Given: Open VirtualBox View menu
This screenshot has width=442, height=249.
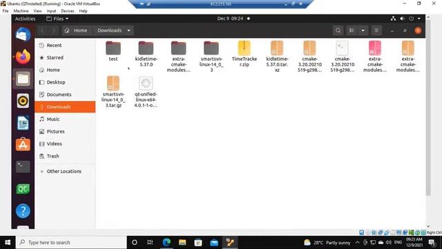Looking at the screenshot, I should click(x=37, y=11).
